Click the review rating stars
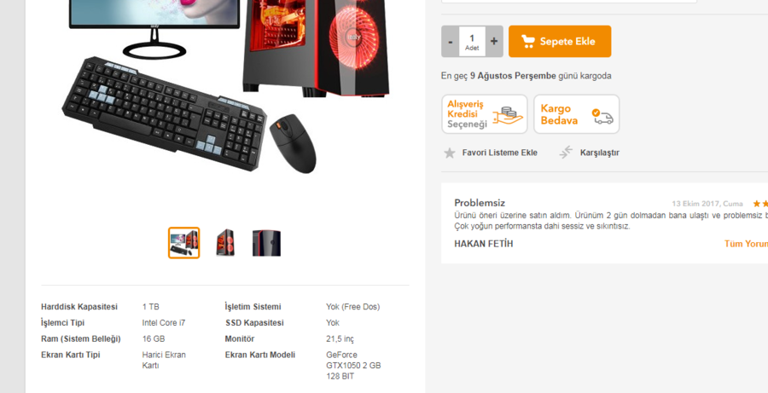 click(x=760, y=204)
